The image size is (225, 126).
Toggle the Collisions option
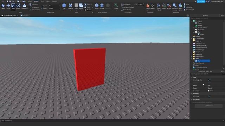coord(33,5)
